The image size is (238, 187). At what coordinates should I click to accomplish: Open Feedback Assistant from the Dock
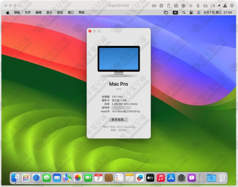click(192, 178)
